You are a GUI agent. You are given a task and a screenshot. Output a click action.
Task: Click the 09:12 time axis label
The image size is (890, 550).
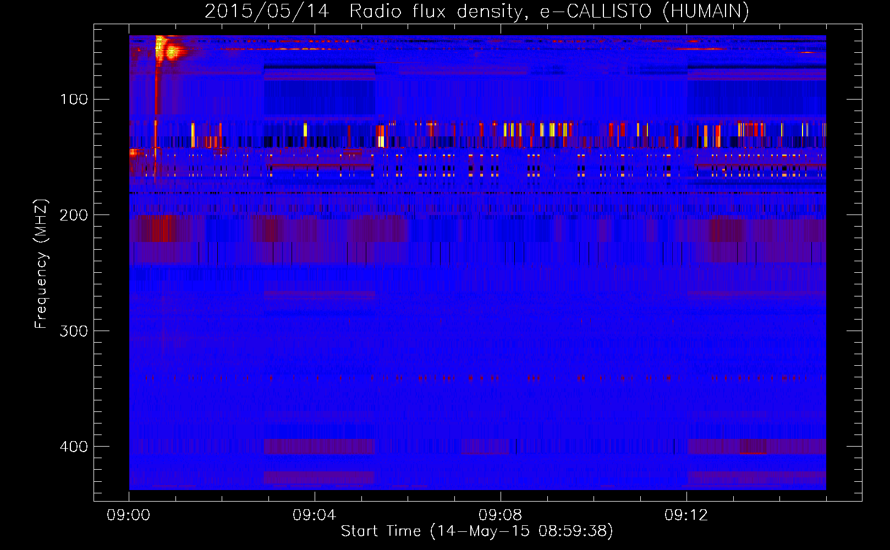click(x=686, y=515)
